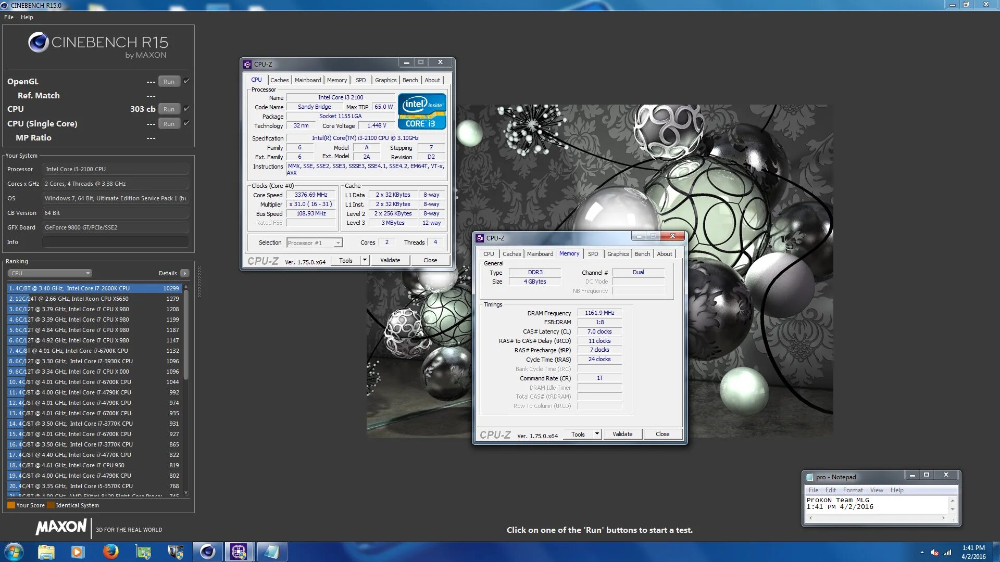Viewport: 1000px width, 562px height.
Task: Click Validate in the CPU-Z CPU window
Action: pyautogui.click(x=390, y=260)
